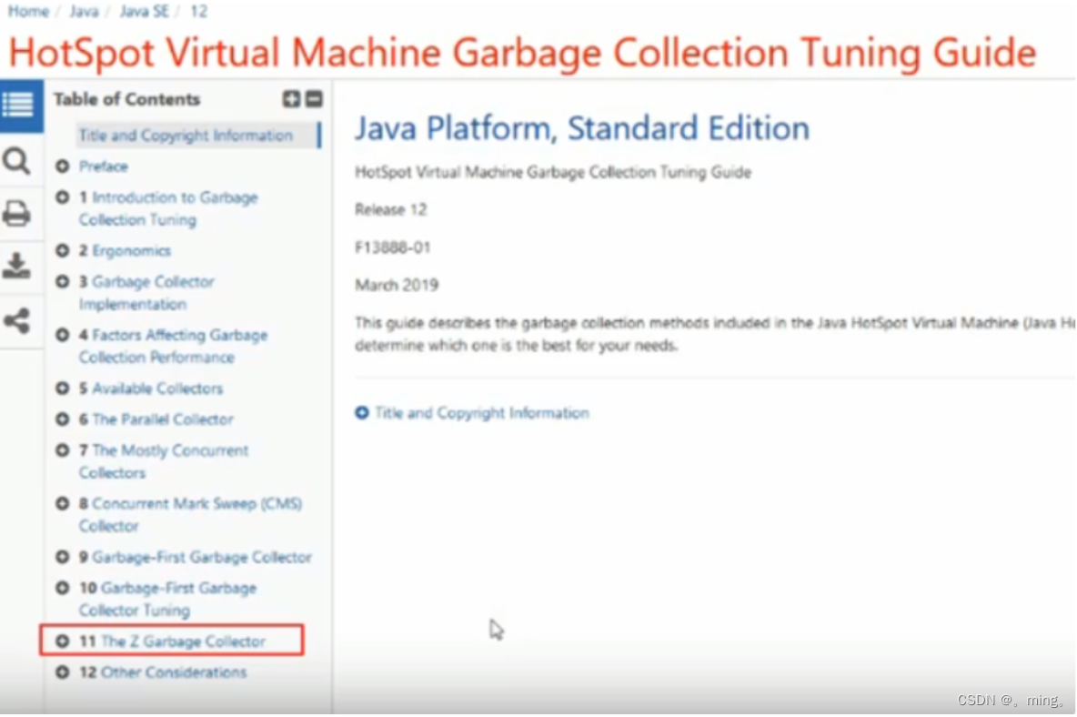Image resolution: width=1077 pixels, height=717 pixels.
Task: Go to Java SE in the breadcrumb
Action: point(144,12)
